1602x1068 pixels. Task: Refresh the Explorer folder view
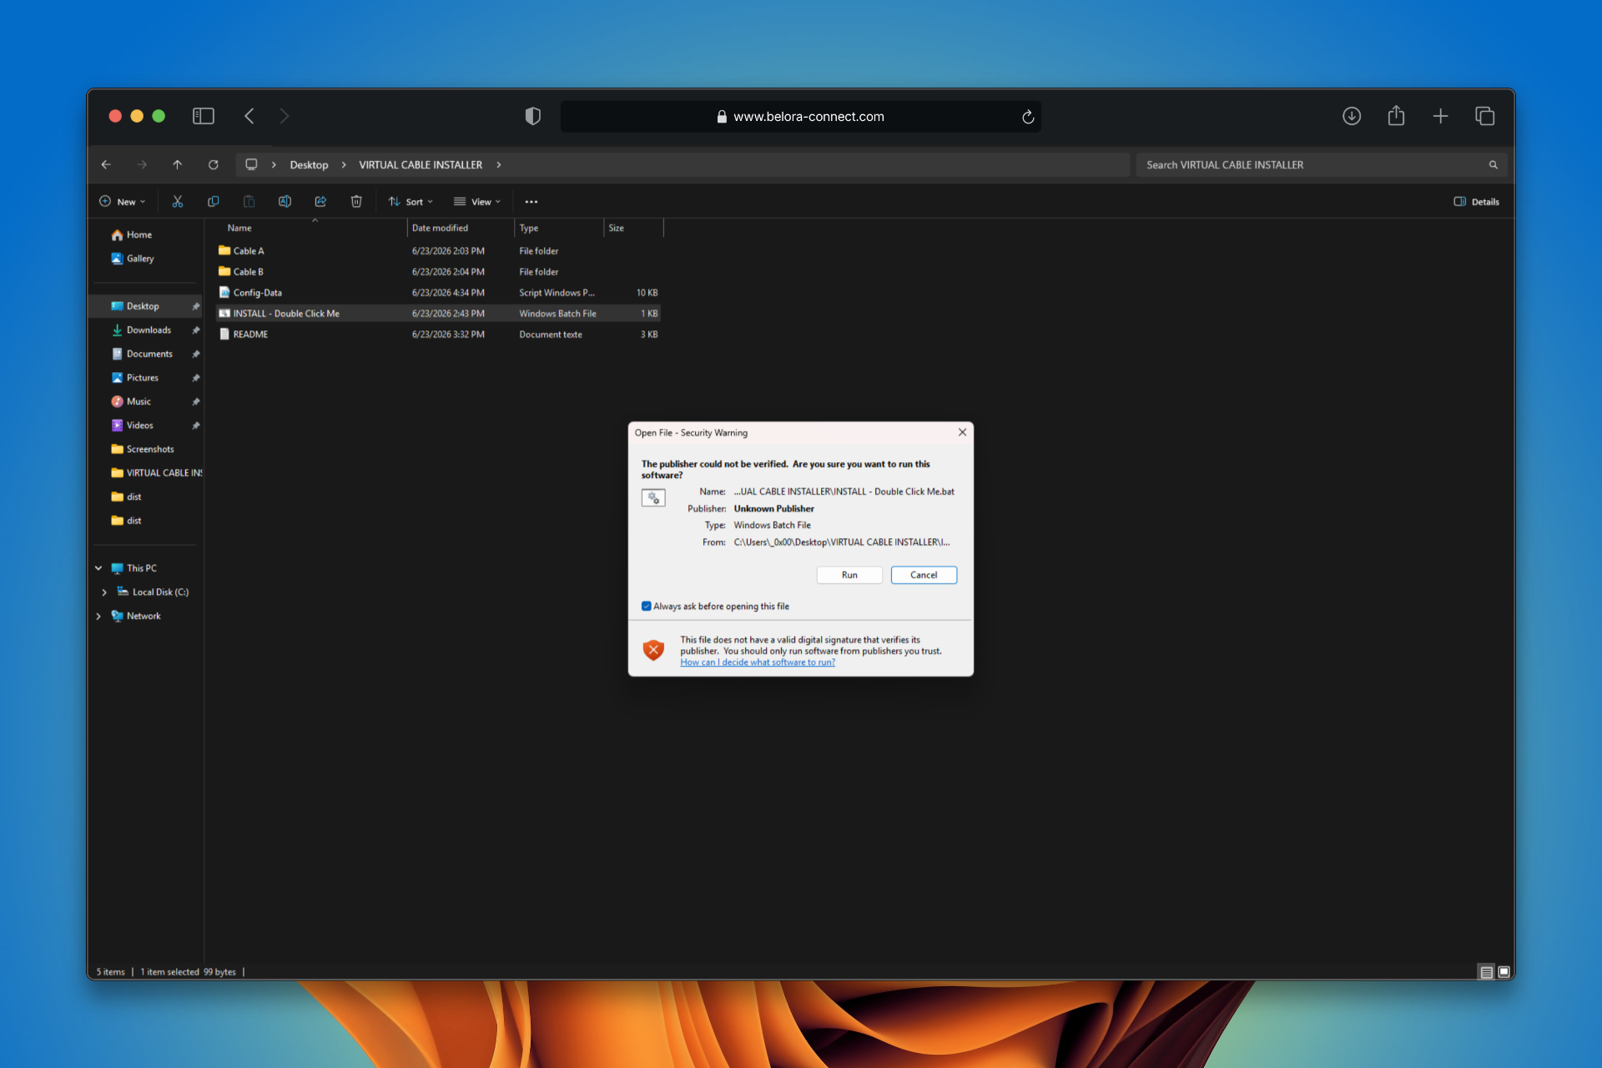213,164
